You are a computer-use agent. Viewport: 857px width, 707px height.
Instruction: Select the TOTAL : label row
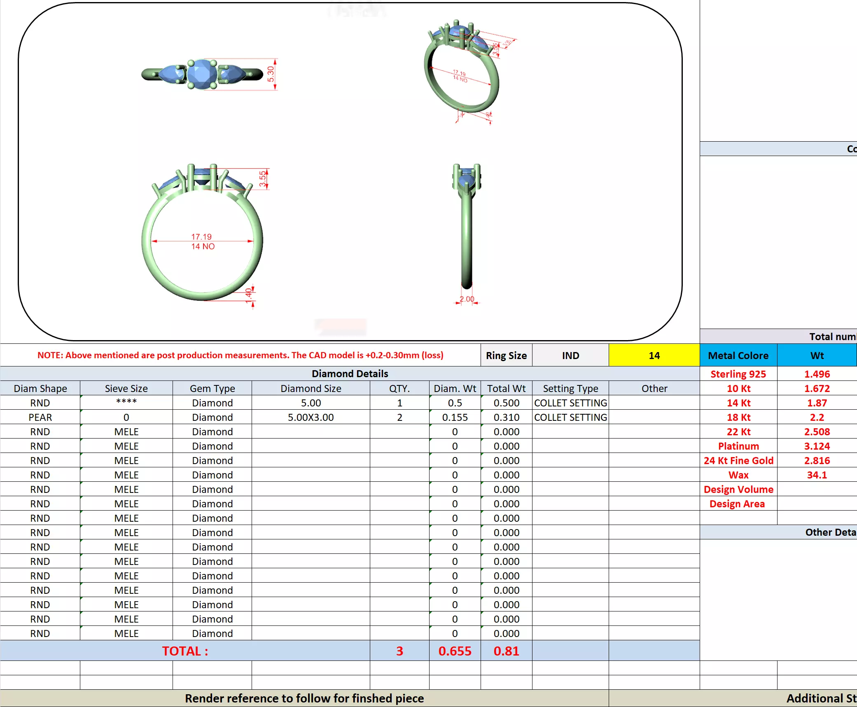tap(185, 651)
